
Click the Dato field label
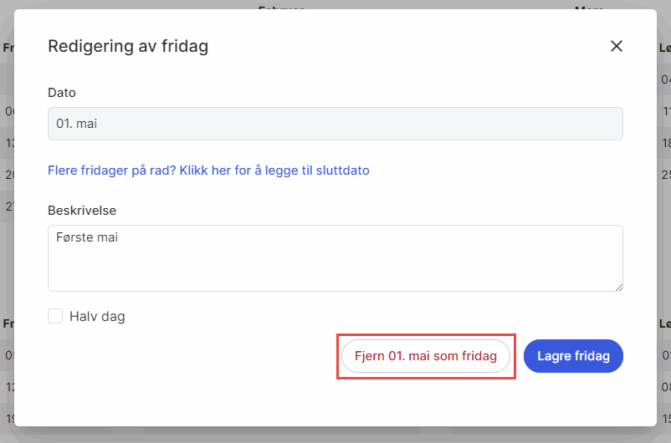point(62,93)
